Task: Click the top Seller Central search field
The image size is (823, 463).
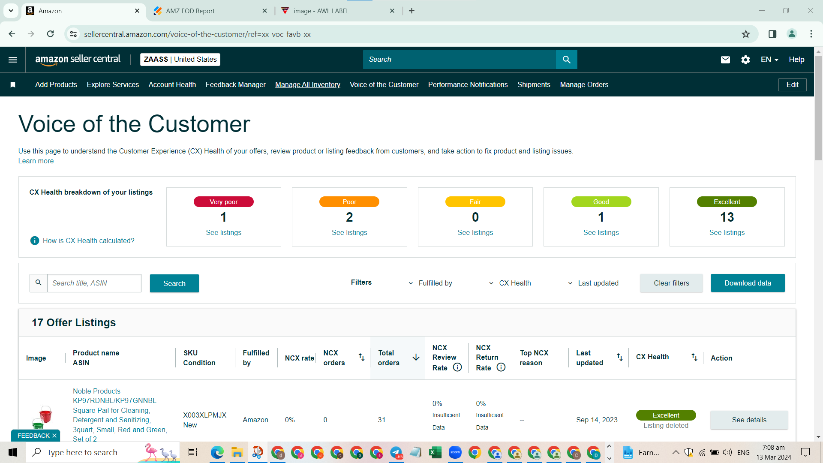Action: tap(460, 60)
